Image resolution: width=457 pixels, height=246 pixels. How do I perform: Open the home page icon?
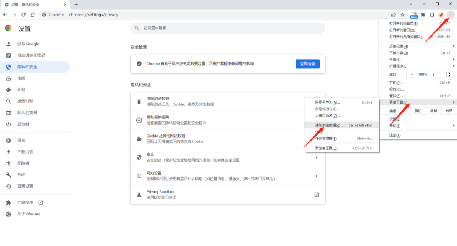click(33, 15)
